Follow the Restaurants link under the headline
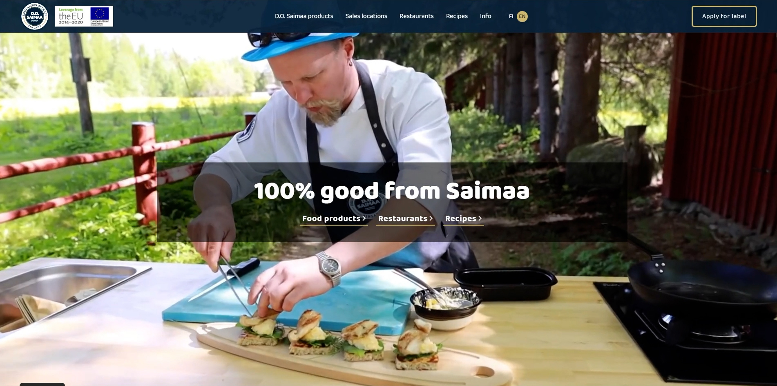Screen dimensions: 777x386 tap(402, 219)
